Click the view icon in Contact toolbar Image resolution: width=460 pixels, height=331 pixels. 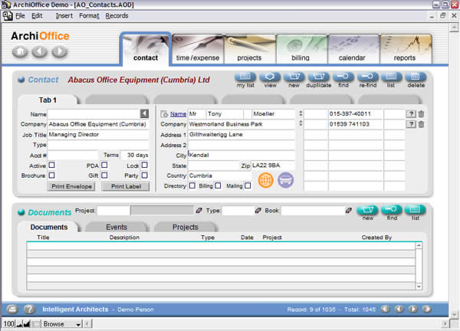coord(270,77)
